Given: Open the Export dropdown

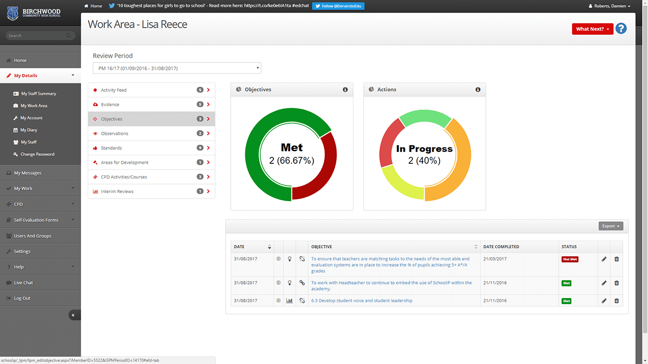Looking at the screenshot, I should 611,226.
